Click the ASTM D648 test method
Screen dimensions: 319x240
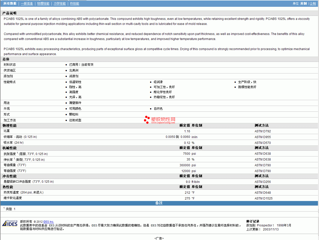(x=263, y=193)
